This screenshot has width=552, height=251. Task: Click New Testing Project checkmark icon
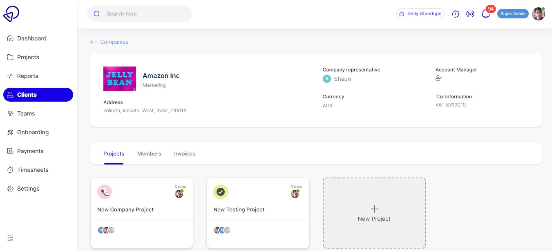221,192
